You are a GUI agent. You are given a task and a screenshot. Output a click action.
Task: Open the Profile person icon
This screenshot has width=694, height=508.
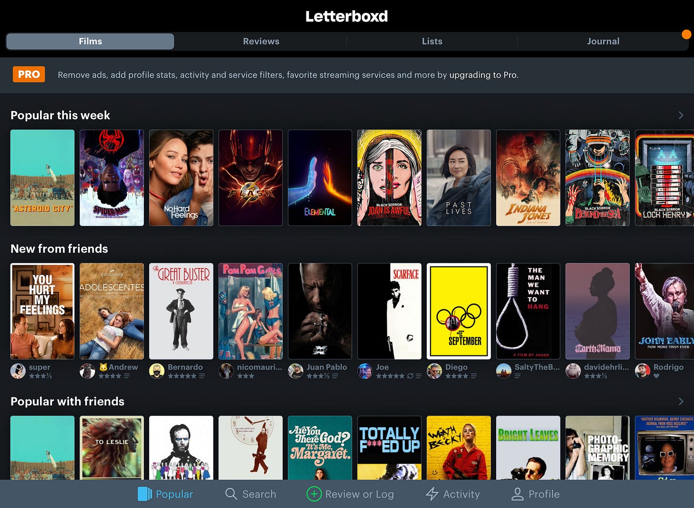(x=517, y=494)
